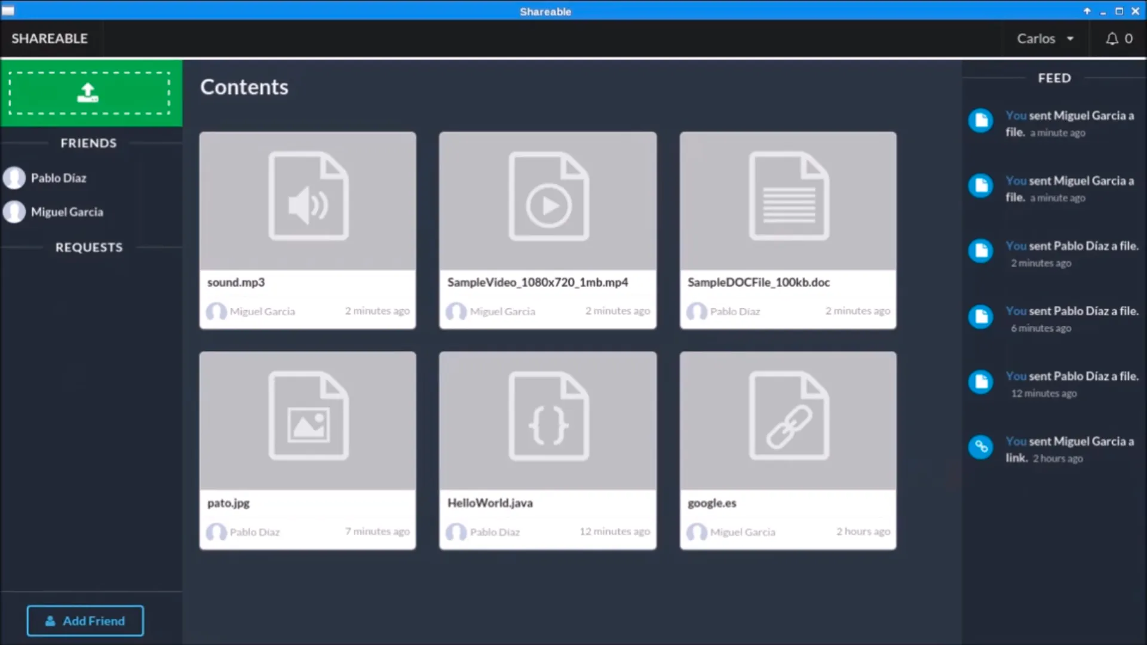Click Pablo Díaz avatar on pato.jpg card
This screenshot has height=645, width=1147.
tap(216, 532)
